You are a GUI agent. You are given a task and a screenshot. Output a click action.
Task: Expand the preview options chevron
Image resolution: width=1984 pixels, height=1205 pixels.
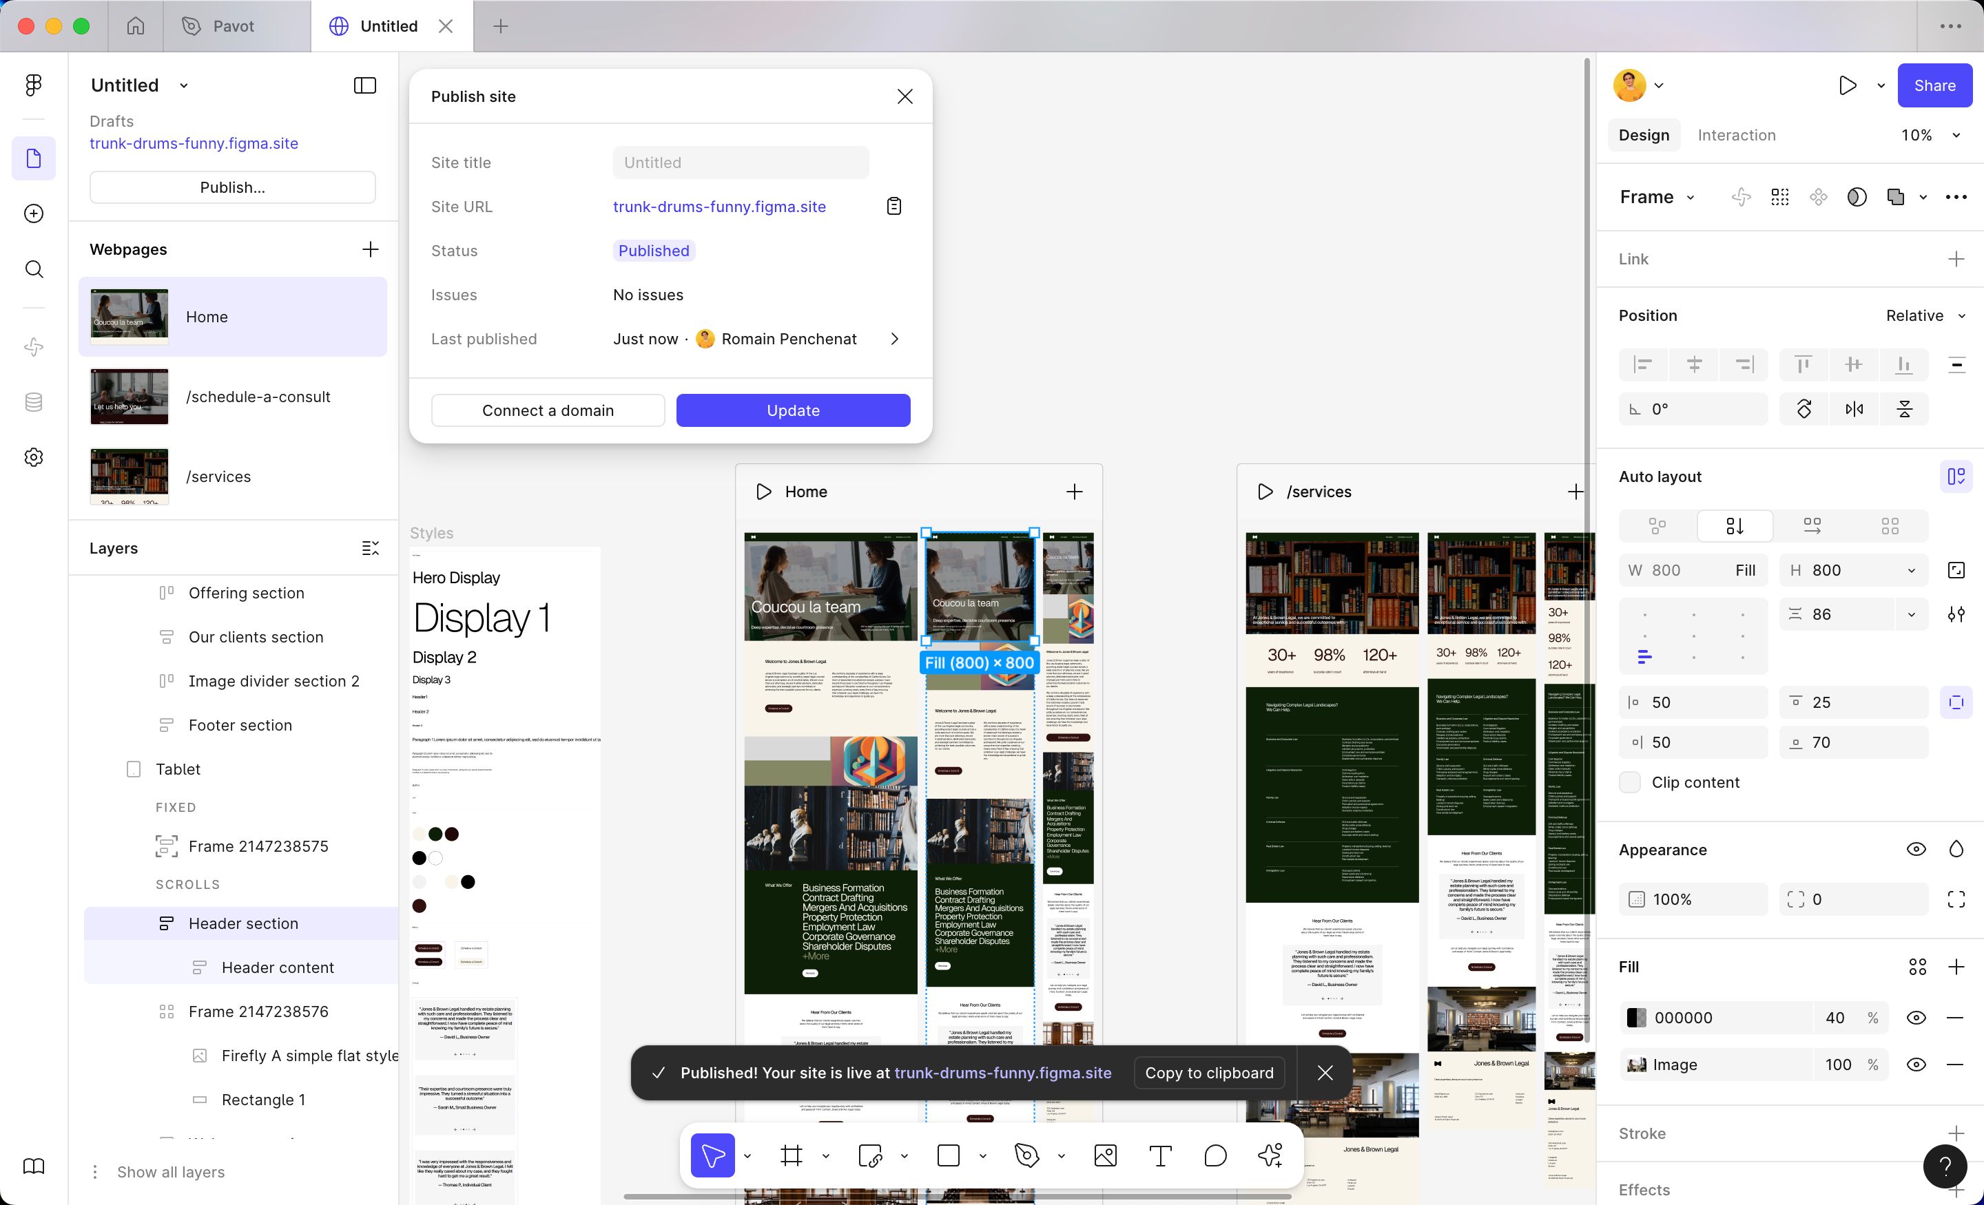(x=1881, y=85)
